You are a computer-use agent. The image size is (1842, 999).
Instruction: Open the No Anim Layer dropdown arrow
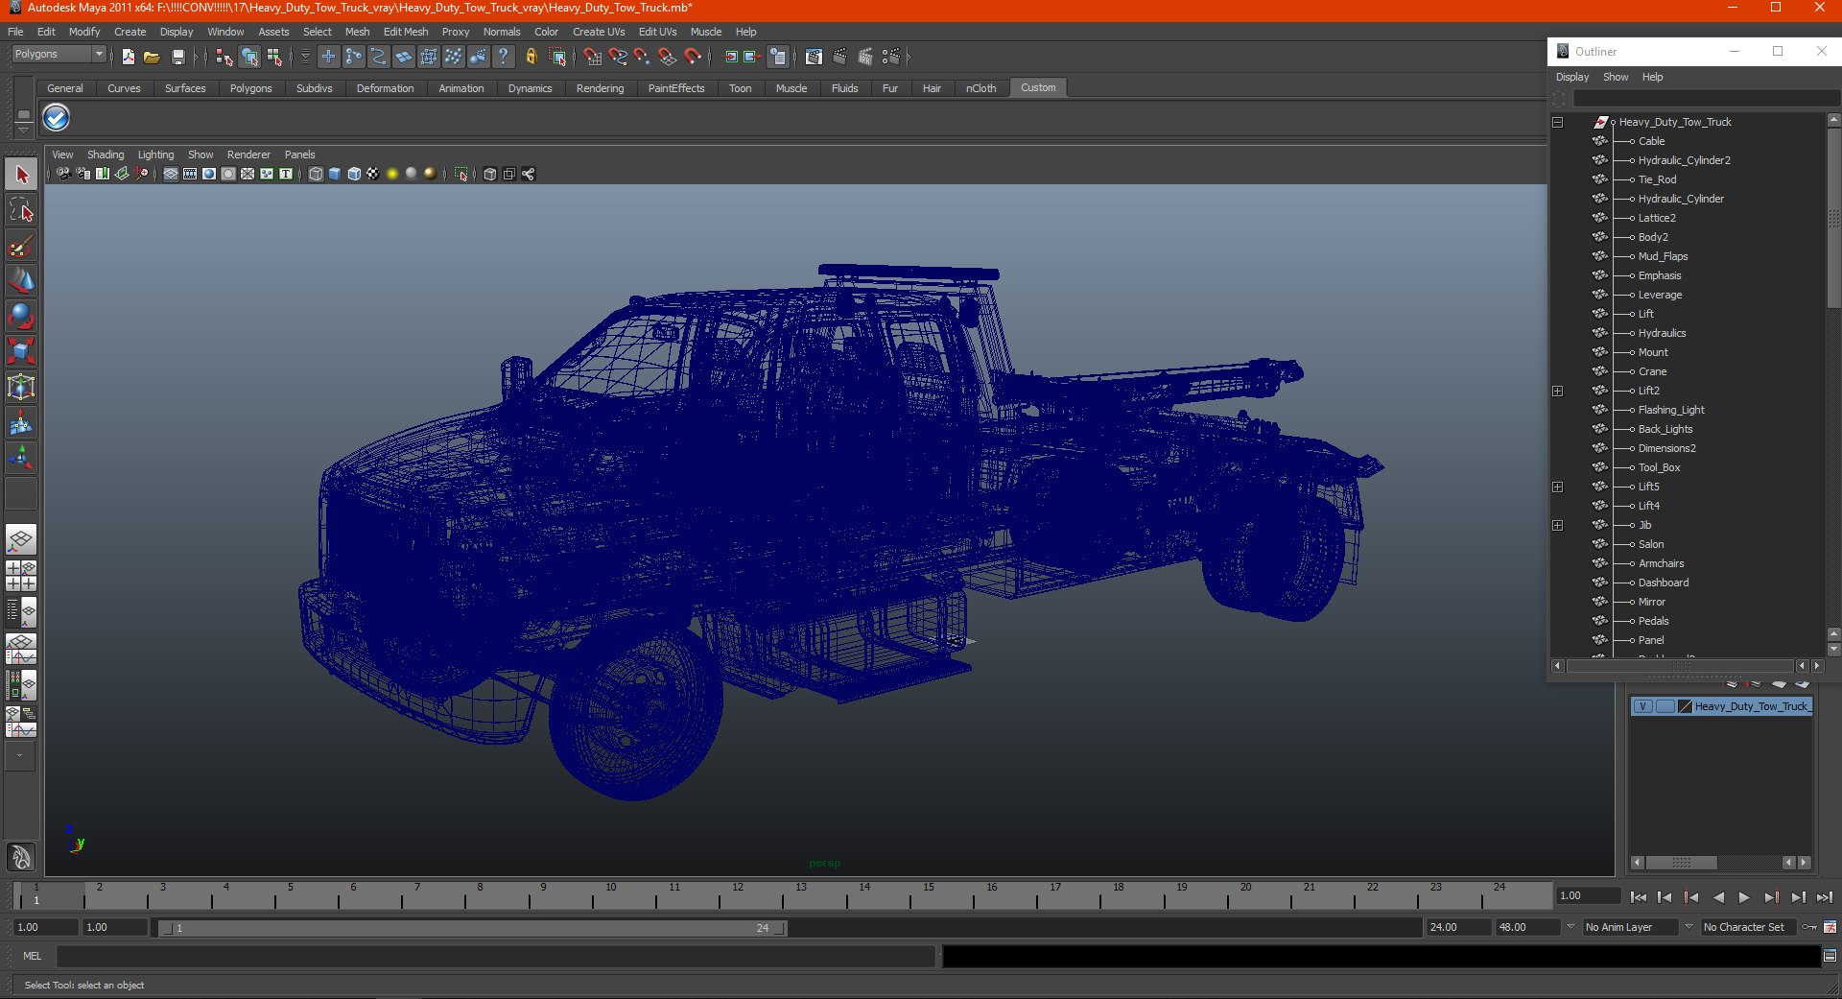click(x=1570, y=927)
